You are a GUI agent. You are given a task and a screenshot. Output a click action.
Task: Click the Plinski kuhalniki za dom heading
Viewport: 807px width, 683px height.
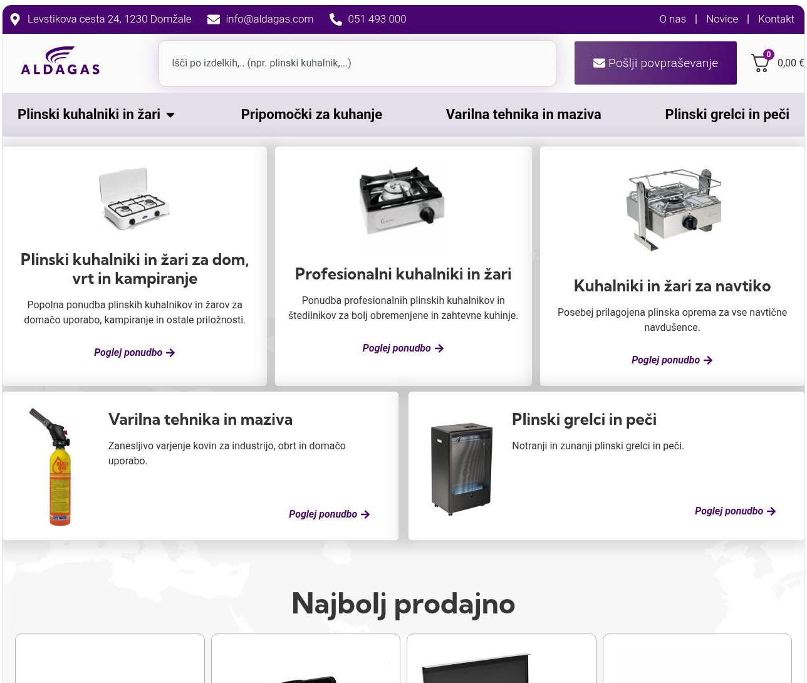[135, 269]
